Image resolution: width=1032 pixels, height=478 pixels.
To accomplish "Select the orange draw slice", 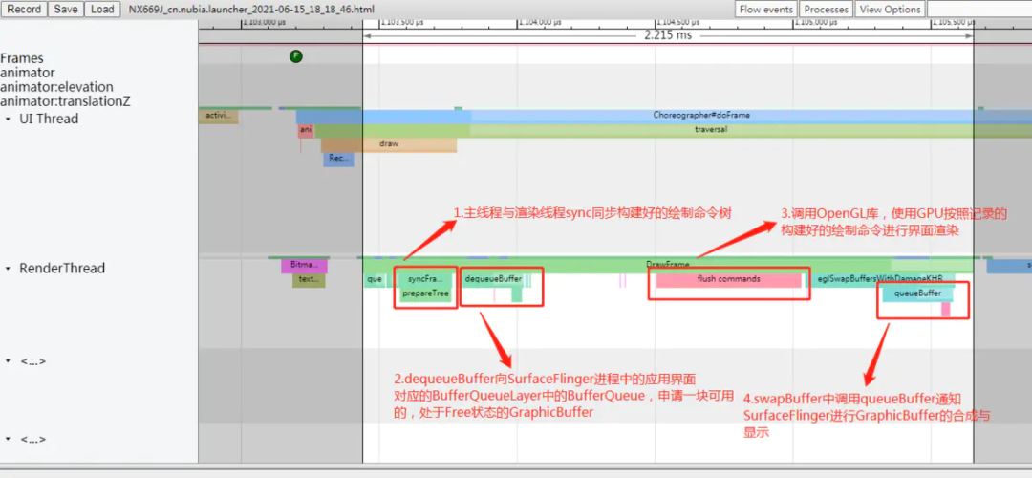I will point(388,144).
